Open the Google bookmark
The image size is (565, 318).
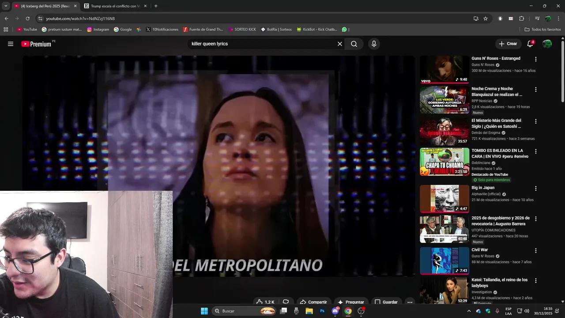(x=123, y=30)
